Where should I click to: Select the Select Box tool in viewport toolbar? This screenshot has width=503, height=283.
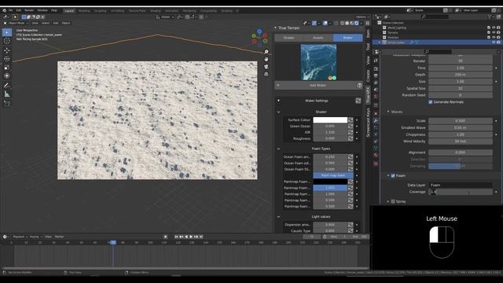[x=7, y=32]
